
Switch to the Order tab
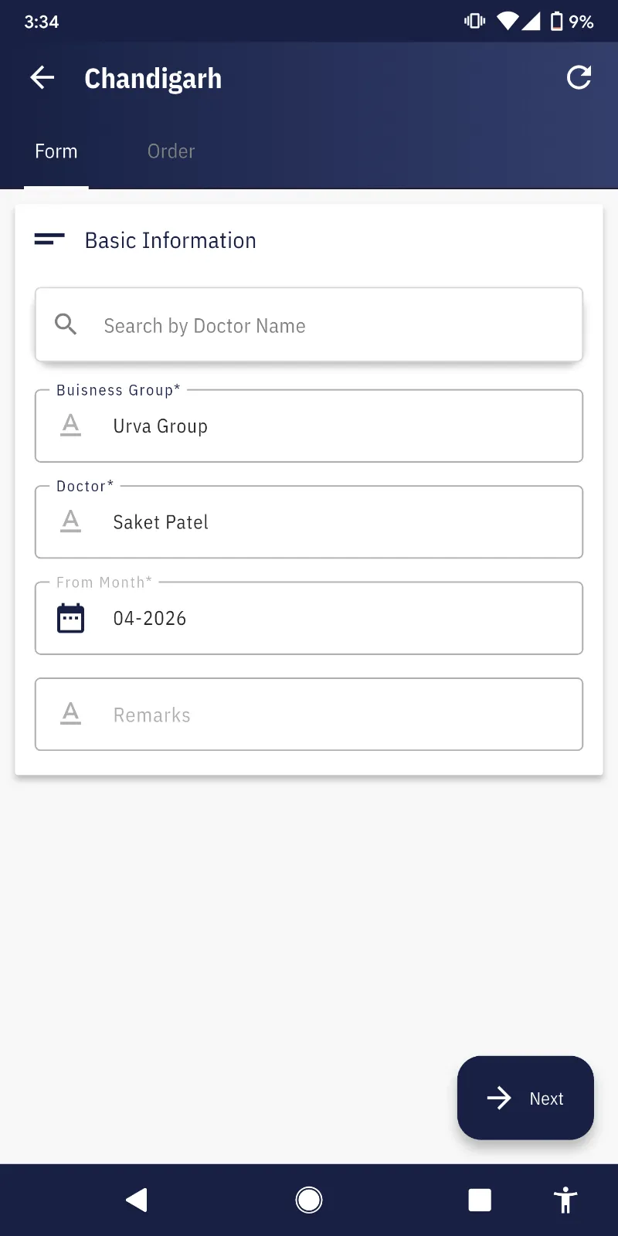point(171,151)
